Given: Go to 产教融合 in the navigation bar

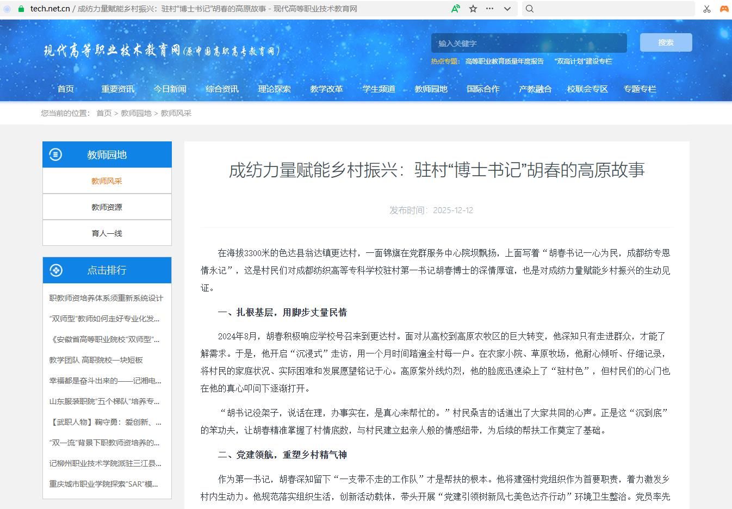Looking at the screenshot, I should [x=535, y=89].
